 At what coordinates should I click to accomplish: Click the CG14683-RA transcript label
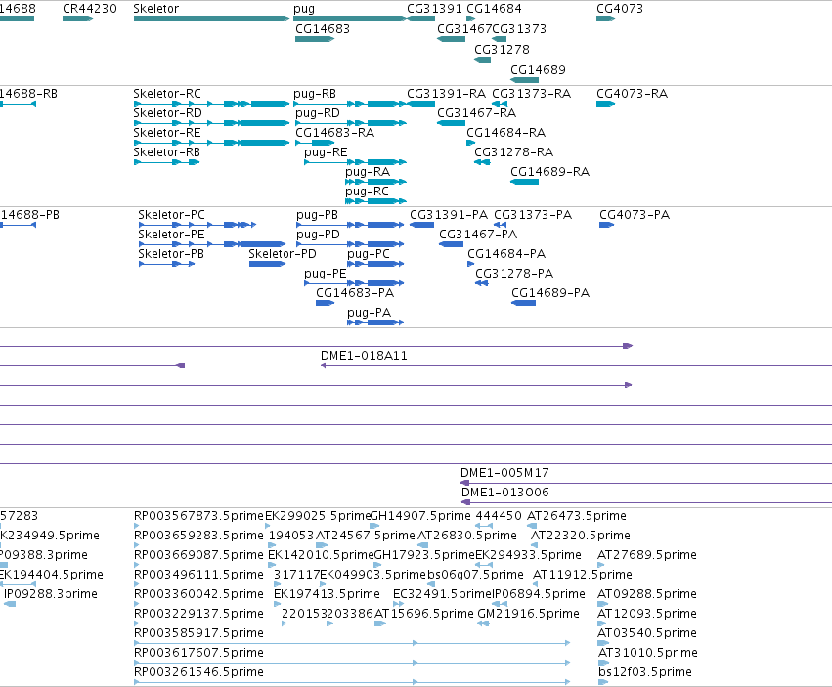pyautogui.click(x=334, y=133)
